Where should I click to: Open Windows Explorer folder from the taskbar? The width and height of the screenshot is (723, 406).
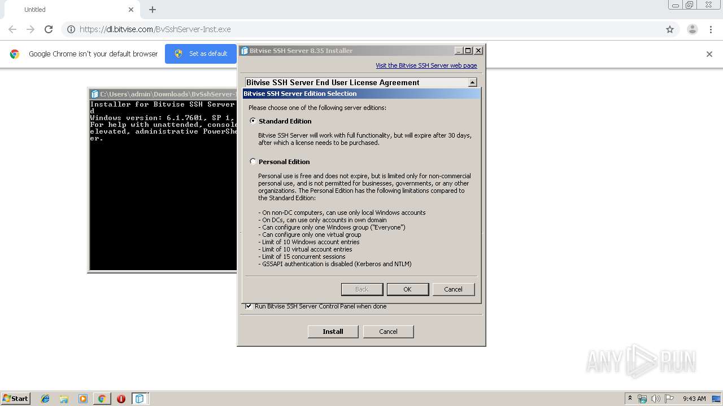[x=64, y=399]
